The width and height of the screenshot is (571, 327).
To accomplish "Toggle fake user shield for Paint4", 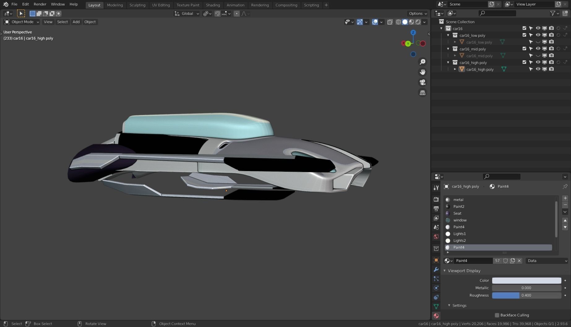I will [x=505, y=260].
